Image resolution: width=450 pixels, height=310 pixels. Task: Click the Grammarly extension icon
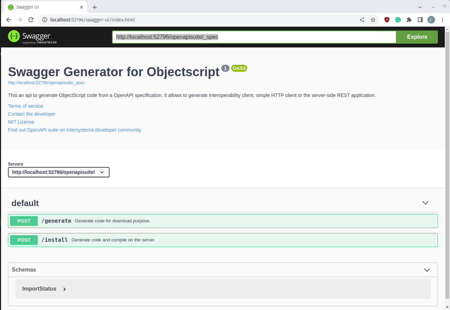click(x=398, y=20)
